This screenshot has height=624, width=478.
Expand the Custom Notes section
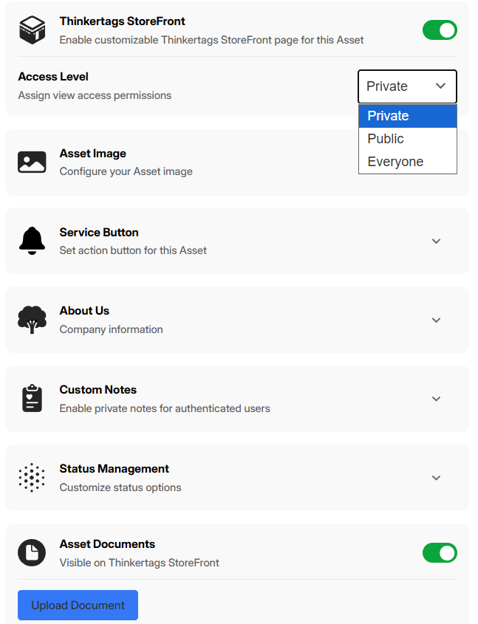(x=436, y=398)
